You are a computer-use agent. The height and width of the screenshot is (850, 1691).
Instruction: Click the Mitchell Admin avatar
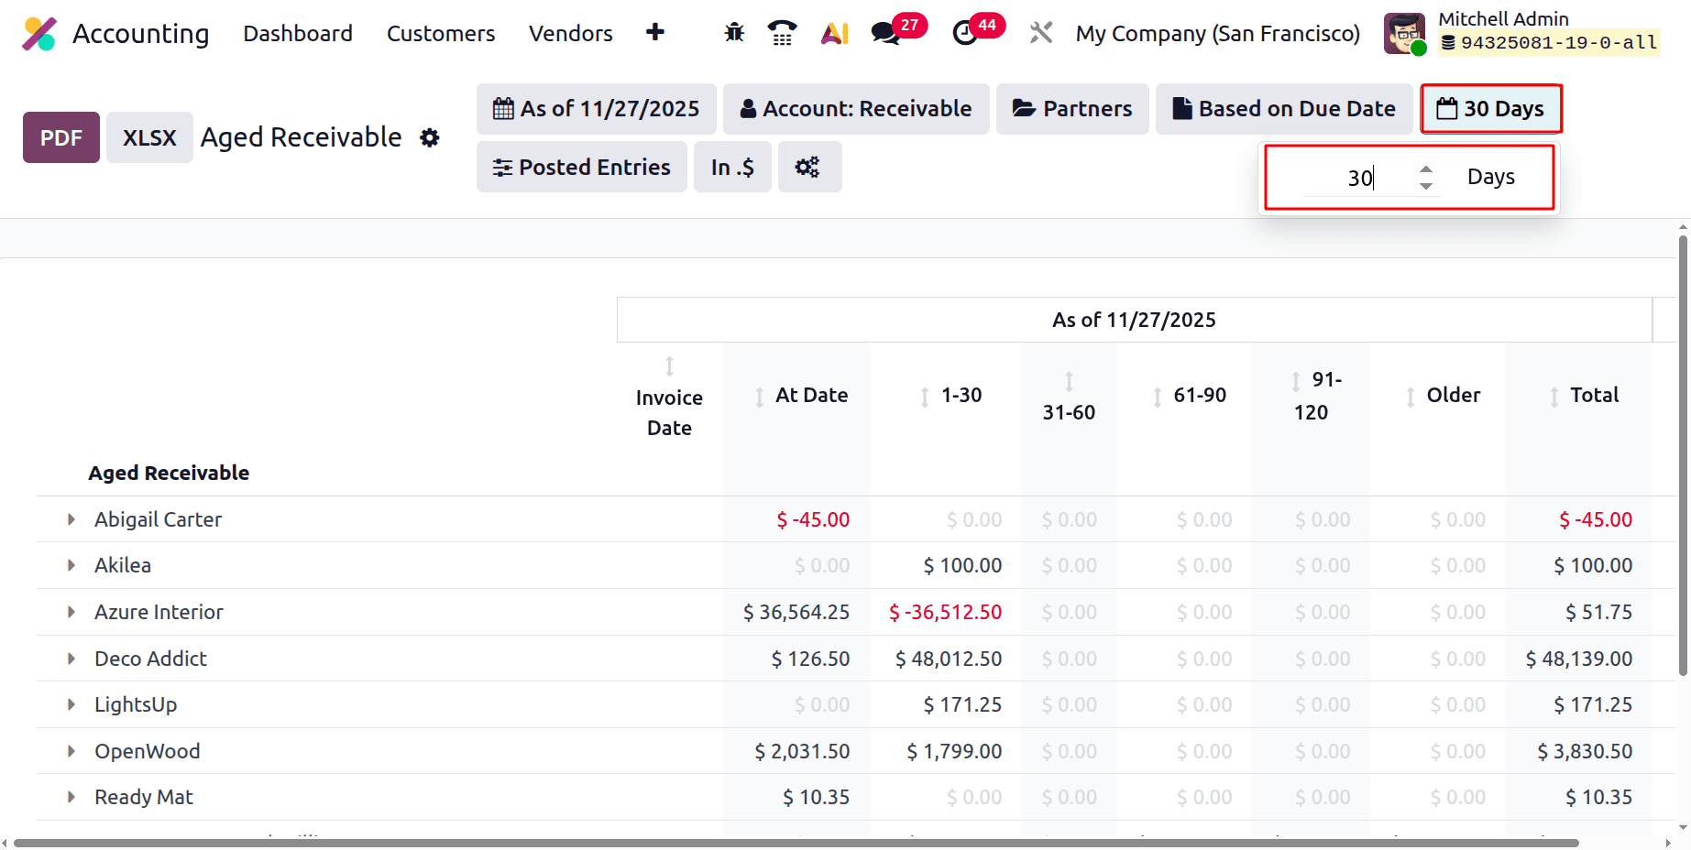(x=1404, y=34)
